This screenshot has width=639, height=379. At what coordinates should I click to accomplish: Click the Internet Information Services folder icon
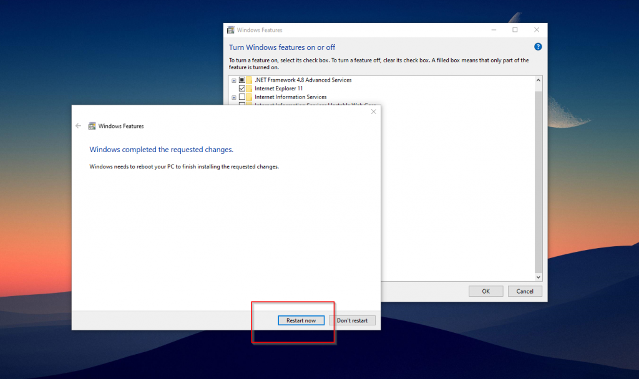(x=249, y=97)
